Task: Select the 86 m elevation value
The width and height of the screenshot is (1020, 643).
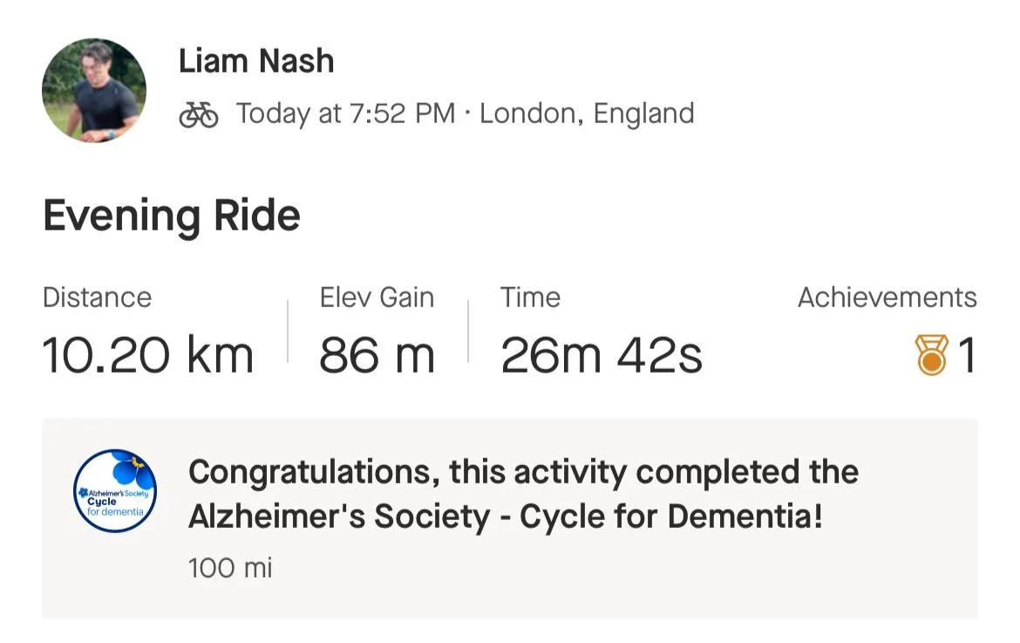Action: point(377,355)
